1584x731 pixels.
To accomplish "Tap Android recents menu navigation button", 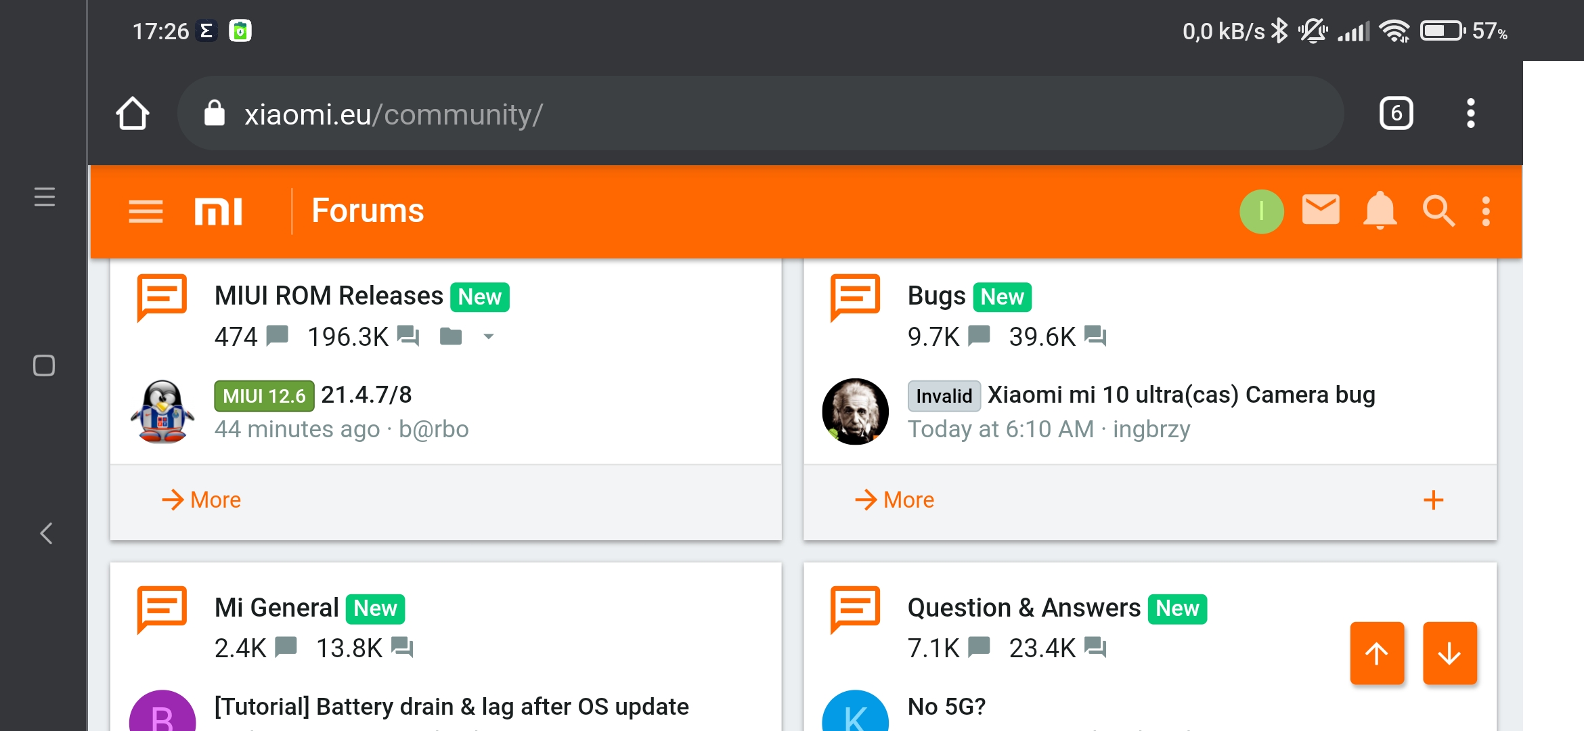I will coord(45,197).
